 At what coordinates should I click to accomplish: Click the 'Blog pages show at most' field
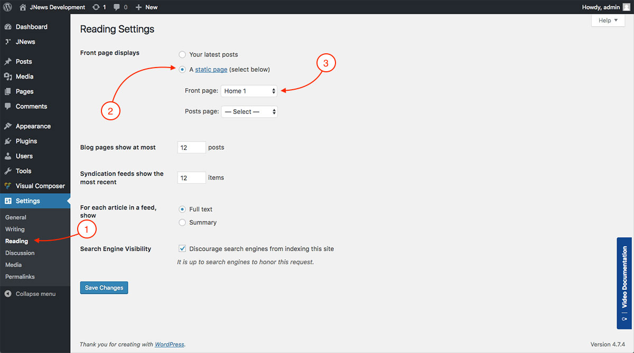[191, 147]
